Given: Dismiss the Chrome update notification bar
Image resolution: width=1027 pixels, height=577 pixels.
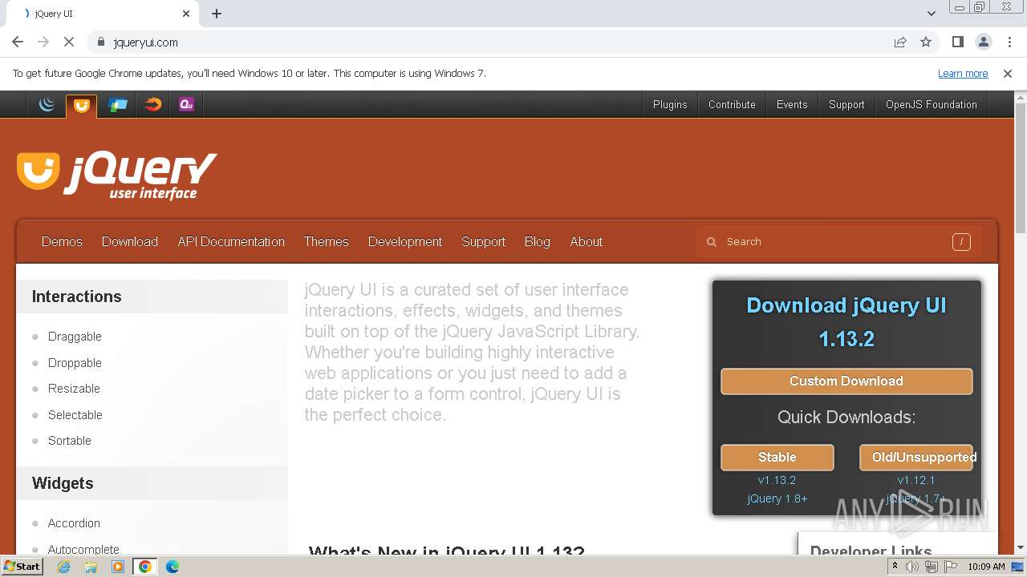Looking at the screenshot, I should pyautogui.click(x=1008, y=73).
